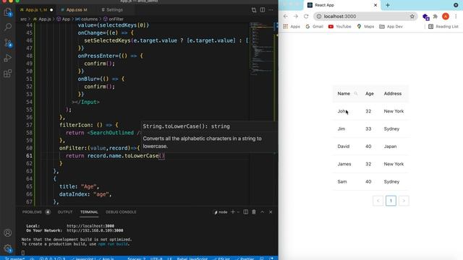This screenshot has height=260, width=463.
Task: Add a new terminal with plus icon
Action: pyautogui.click(x=233, y=212)
